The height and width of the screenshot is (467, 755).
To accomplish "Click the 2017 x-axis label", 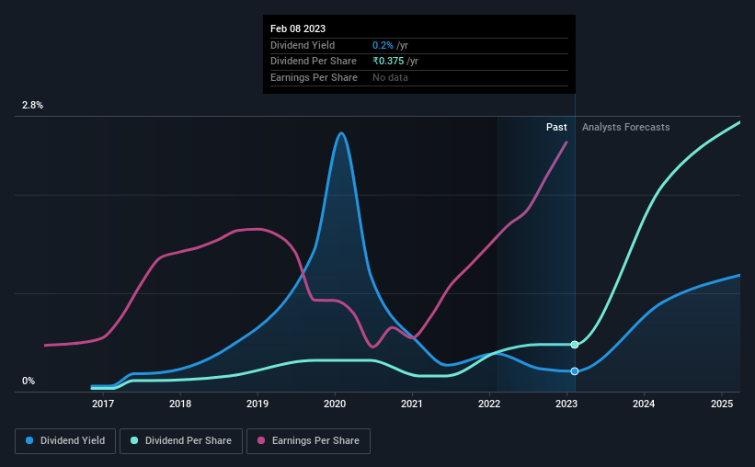I will click(103, 404).
